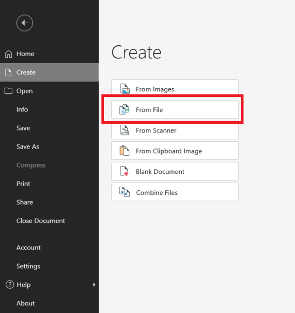Select the Create menu entry label
This screenshot has width=295, height=313.
(x=26, y=72)
